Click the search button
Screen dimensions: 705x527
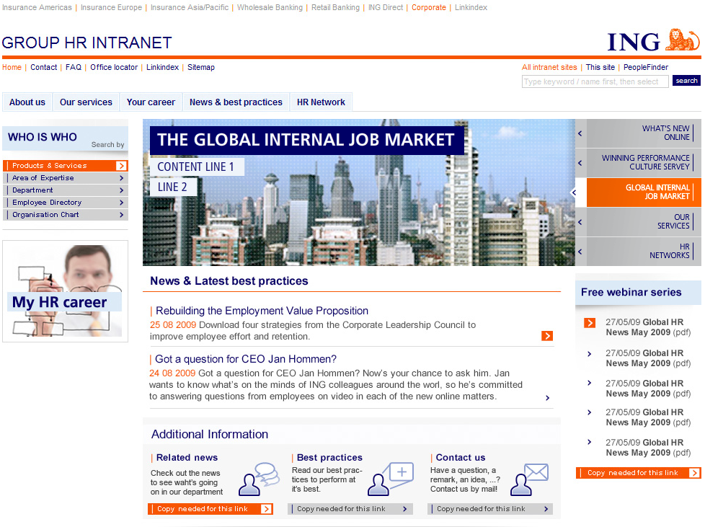[686, 81]
